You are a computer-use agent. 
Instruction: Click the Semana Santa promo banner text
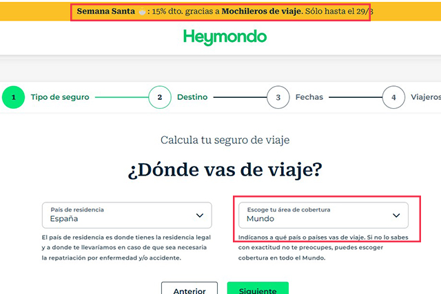coord(225,11)
